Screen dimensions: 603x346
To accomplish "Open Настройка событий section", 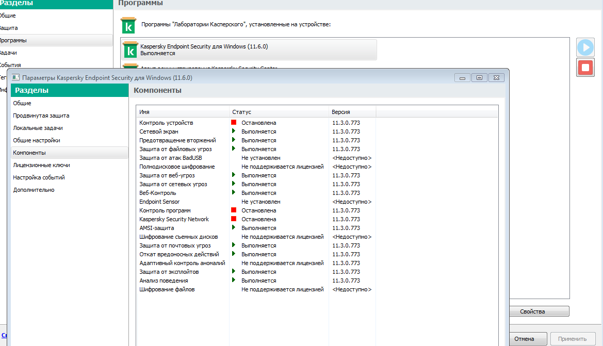I will [69, 177].
